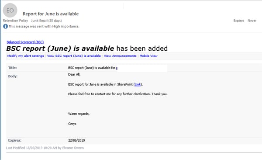The height and width of the screenshot is (160, 262).
Task: Click the email subject Report for June is available
Action: coord(51,14)
